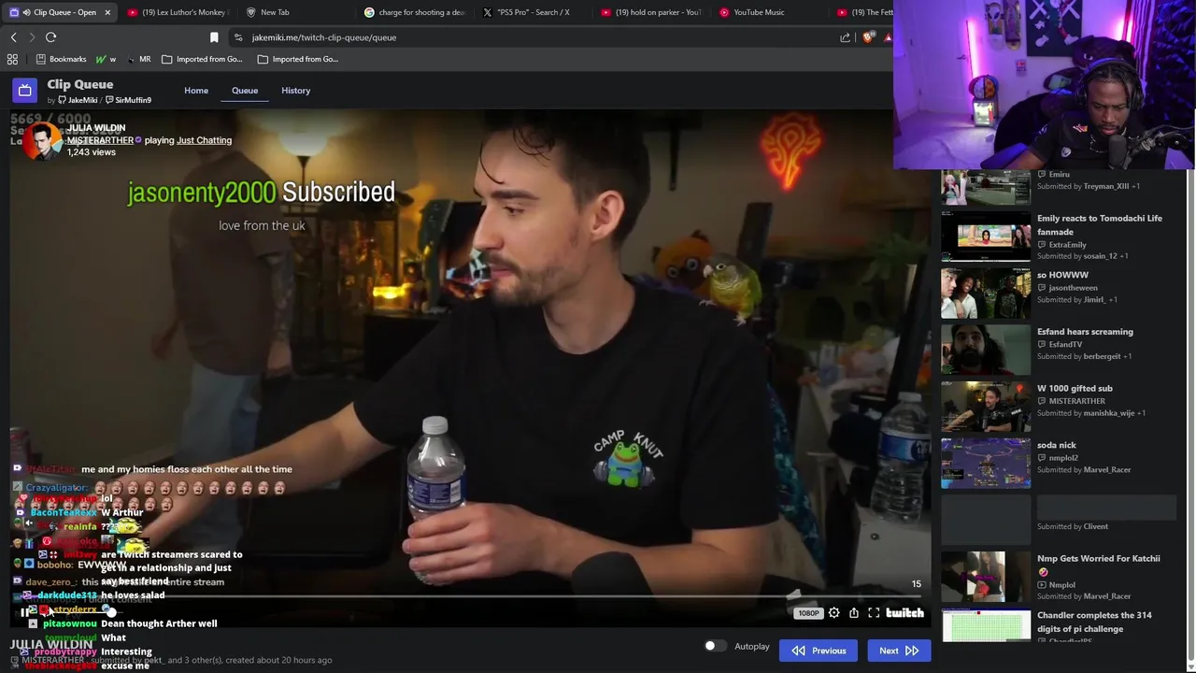1196x673 pixels.
Task: Open the History tab
Action: pyautogui.click(x=295, y=91)
